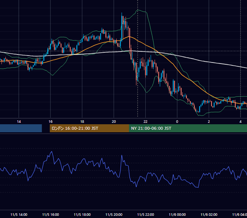Click the '11/5 16:00' label on oscillator axis
247x218 pixels.
(x=50, y=215)
